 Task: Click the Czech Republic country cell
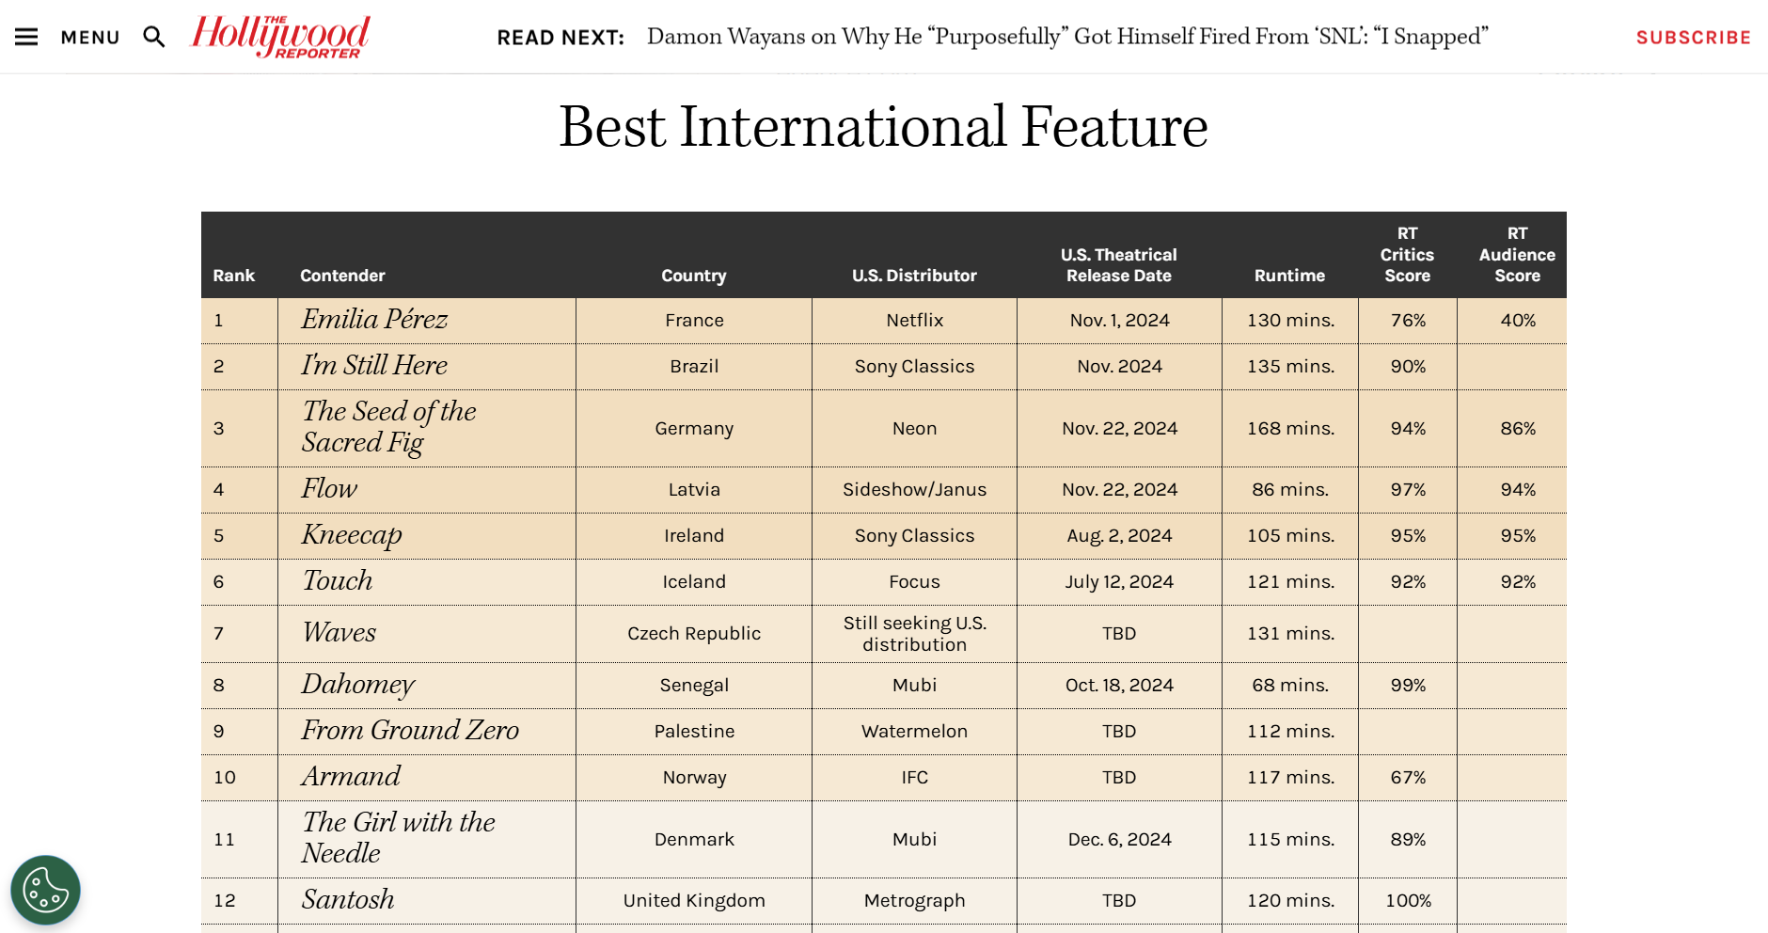694,634
